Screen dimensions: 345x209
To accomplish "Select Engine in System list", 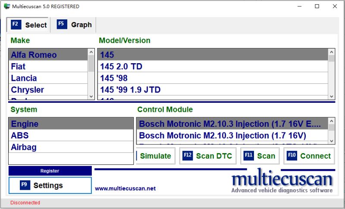I will click(71, 124).
